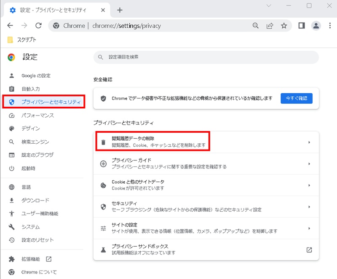The width and height of the screenshot is (337, 279).
Task: Expand 閲覧履歴データの削除 with its chevron
Action: 309,142
